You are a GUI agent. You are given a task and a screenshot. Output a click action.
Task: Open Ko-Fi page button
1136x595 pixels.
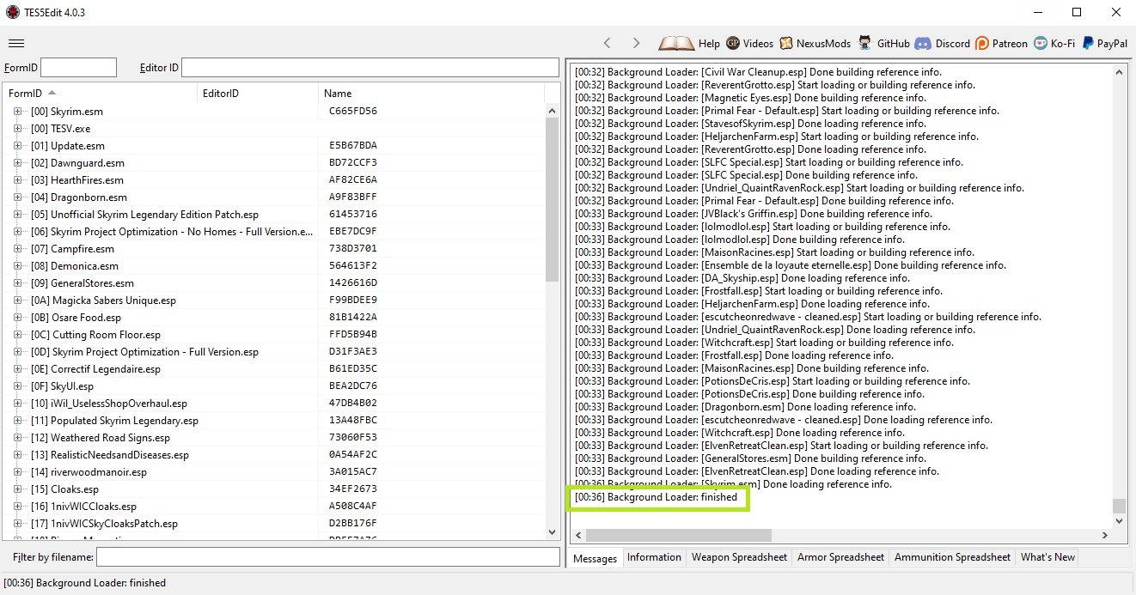[1054, 43]
